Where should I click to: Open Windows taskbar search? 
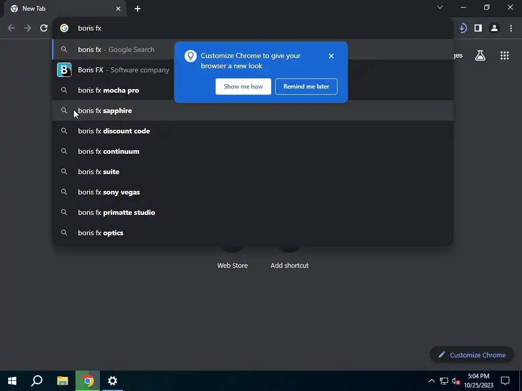pos(37,381)
